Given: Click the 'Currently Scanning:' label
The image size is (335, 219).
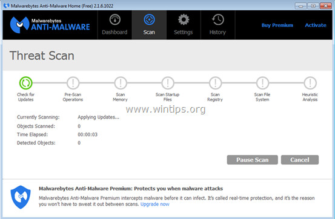Looking at the screenshot, I should [38, 117].
